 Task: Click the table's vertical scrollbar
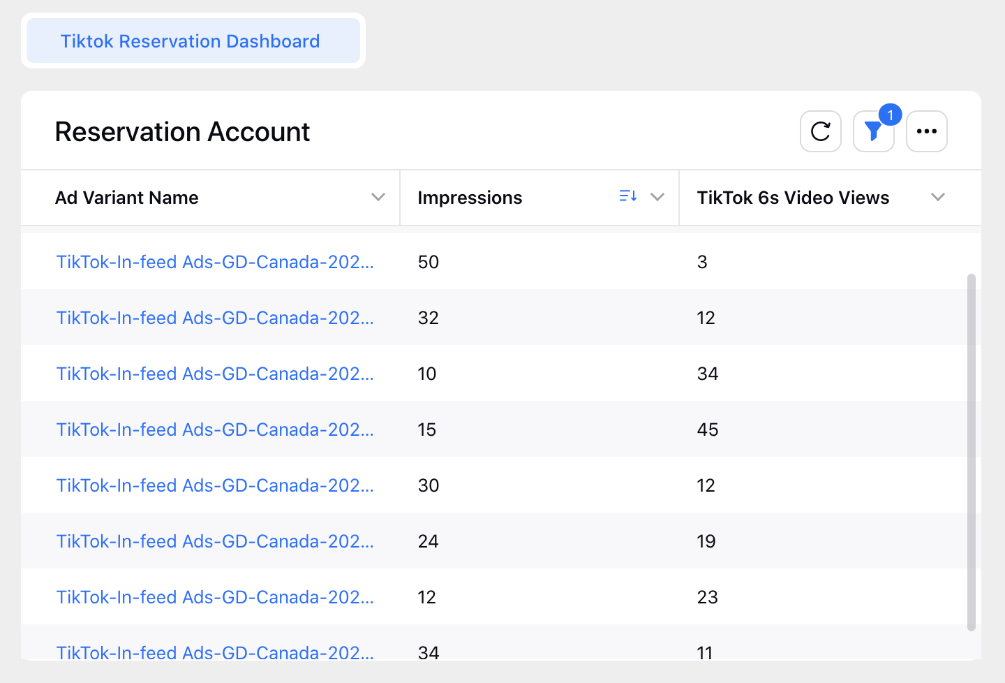click(971, 453)
